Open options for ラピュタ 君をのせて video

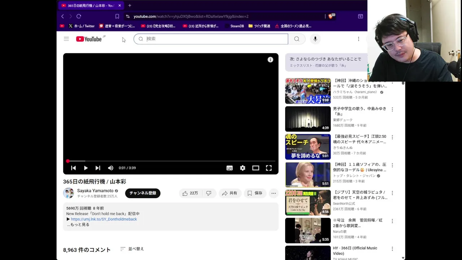tap(392, 193)
